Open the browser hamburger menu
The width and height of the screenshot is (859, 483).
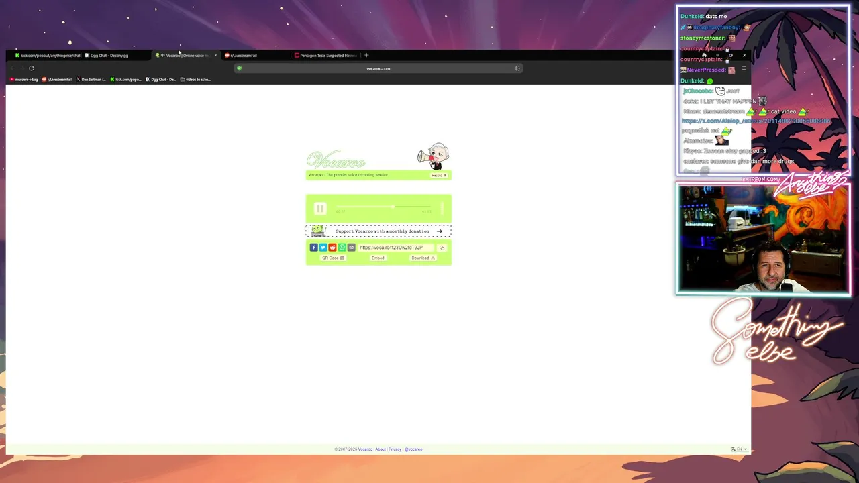point(744,68)
